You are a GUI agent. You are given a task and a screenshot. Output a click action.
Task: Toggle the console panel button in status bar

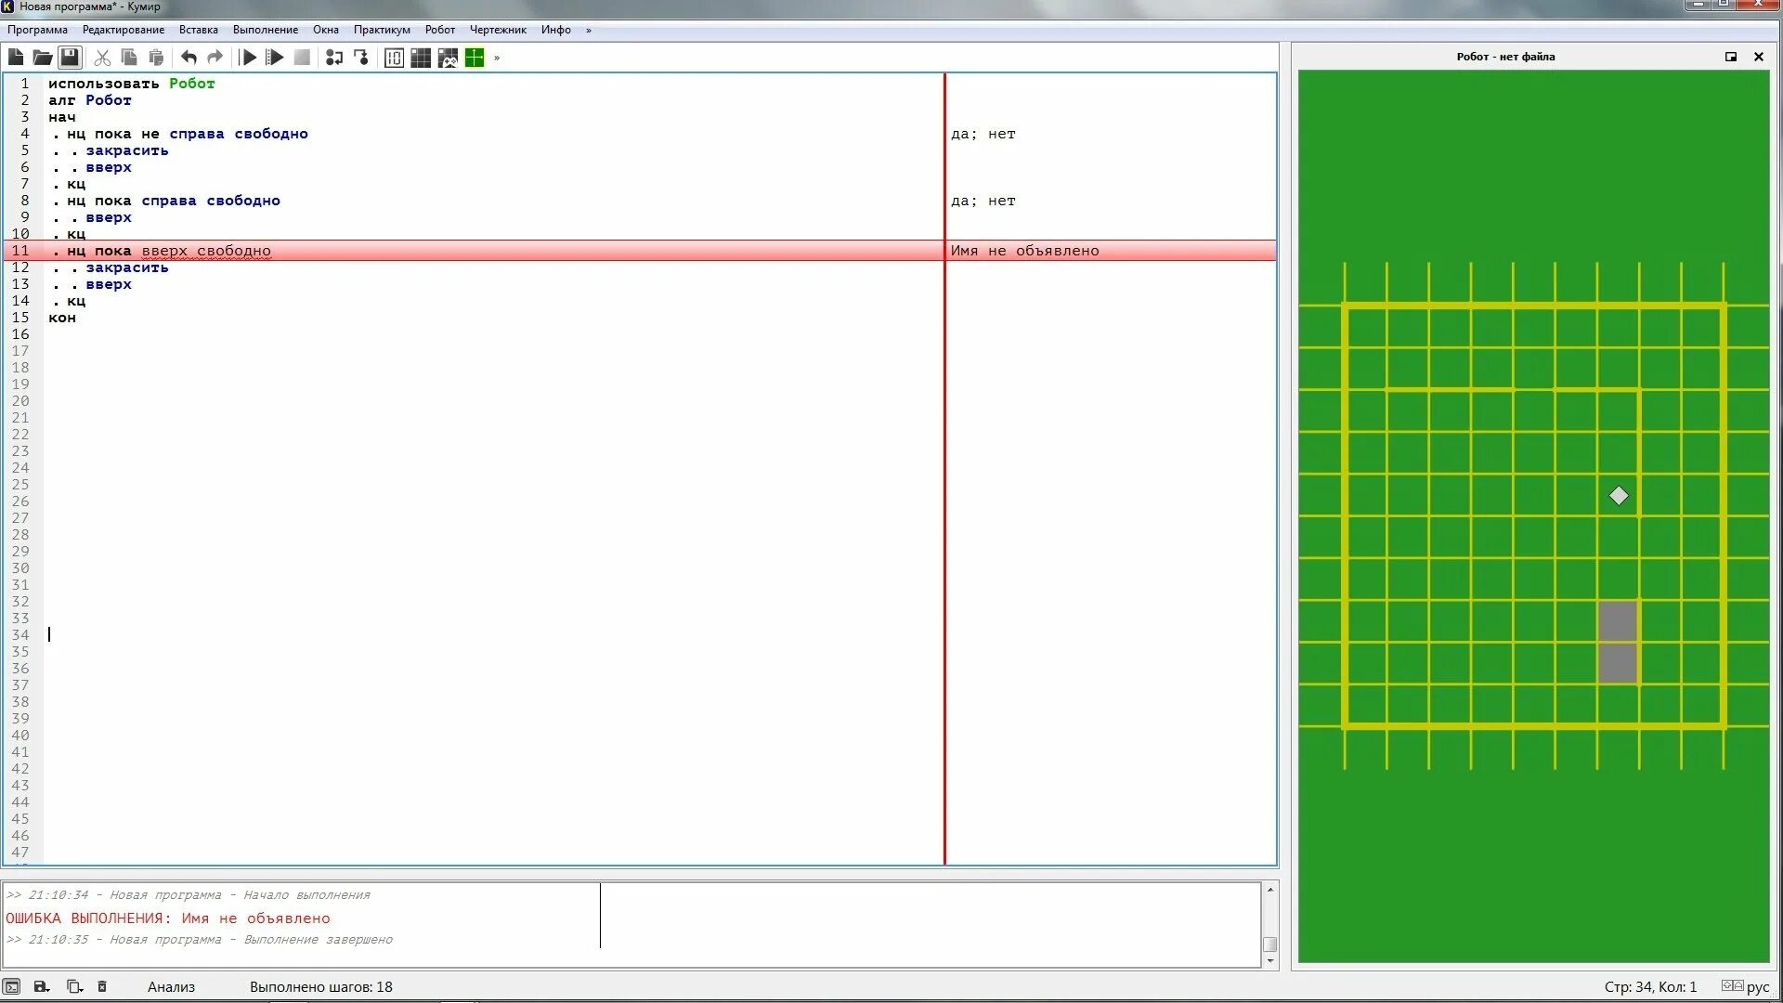pos(12,986)
